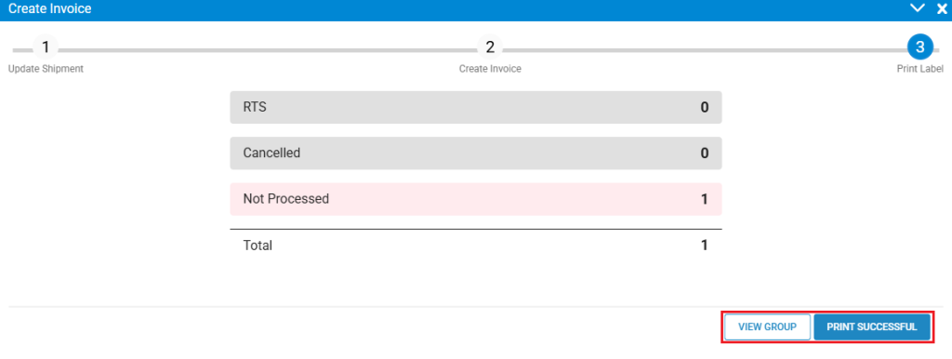This screenshot has width=952, height=359.
Task: Open the VIEW GROUP button
Action: [x=767, y=326]
